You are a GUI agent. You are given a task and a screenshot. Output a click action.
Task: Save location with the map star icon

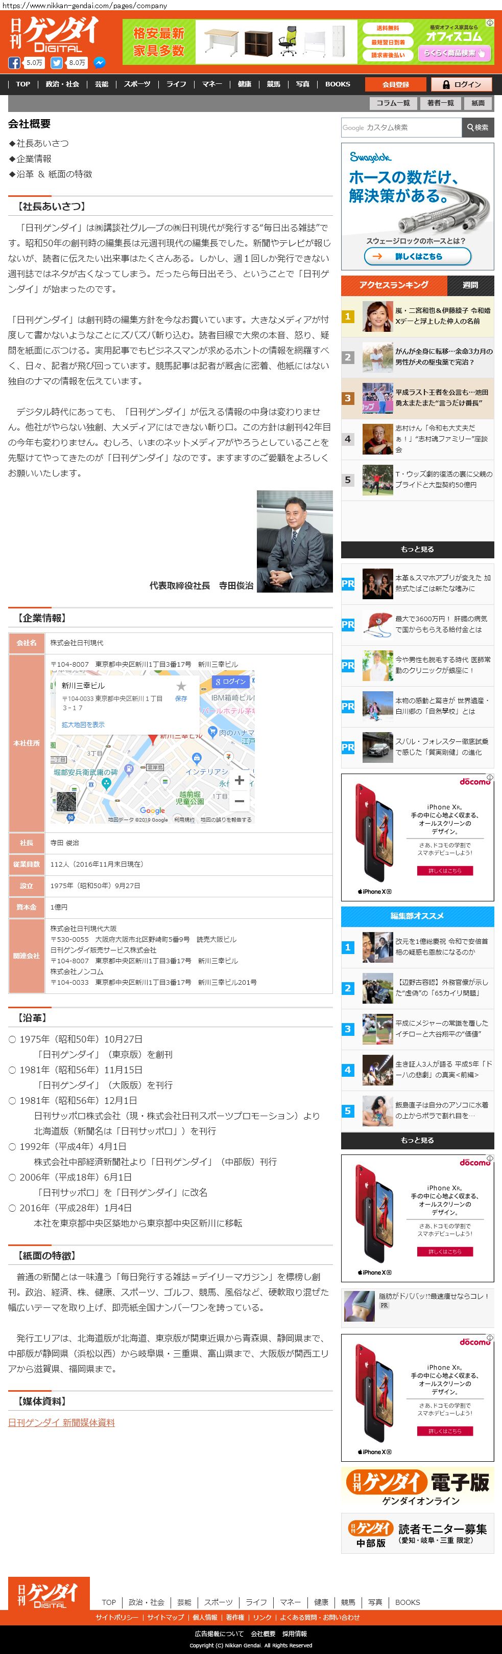click(x=181, y=686)
